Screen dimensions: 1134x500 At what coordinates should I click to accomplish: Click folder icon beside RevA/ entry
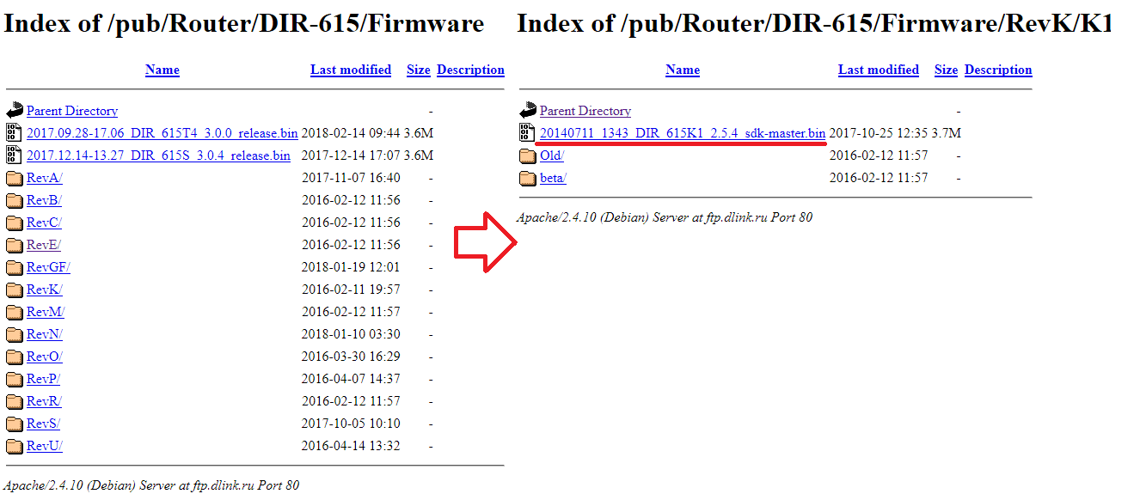click(x=14, y=179)
